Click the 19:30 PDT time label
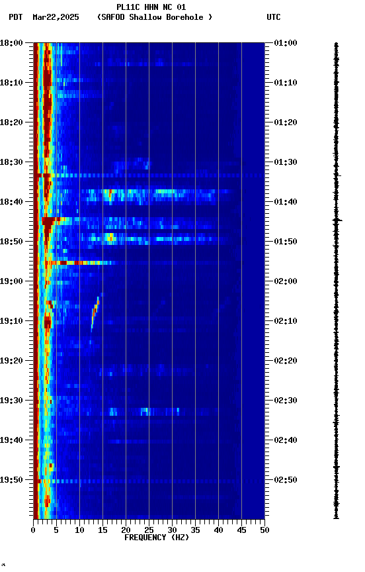This screenshot has width=365, height=572. [x=12, y=401]
